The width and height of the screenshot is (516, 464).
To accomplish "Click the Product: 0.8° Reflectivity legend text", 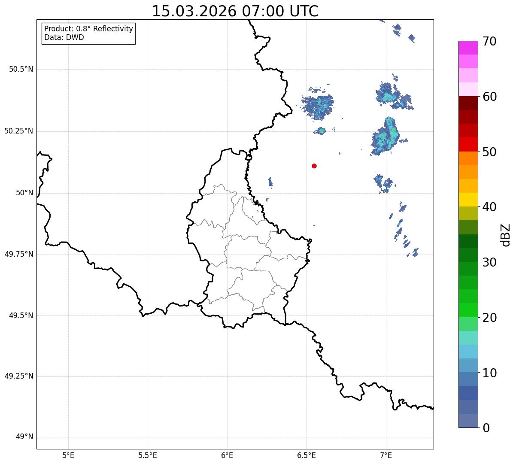I will (89, 29).
